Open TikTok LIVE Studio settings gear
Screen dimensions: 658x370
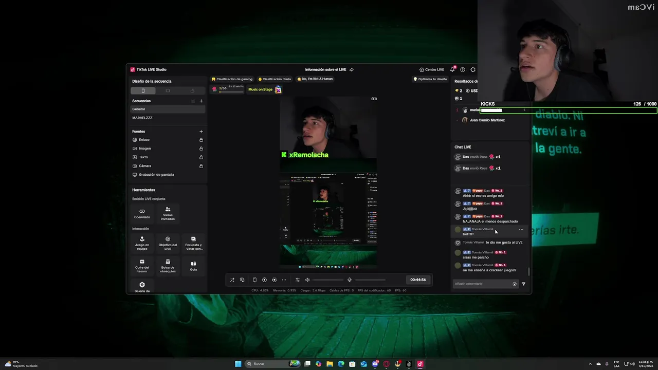pos(473,69)
